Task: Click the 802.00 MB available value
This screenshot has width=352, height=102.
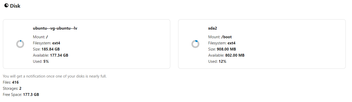Action: pyautogui.click(x=235, y=55)
